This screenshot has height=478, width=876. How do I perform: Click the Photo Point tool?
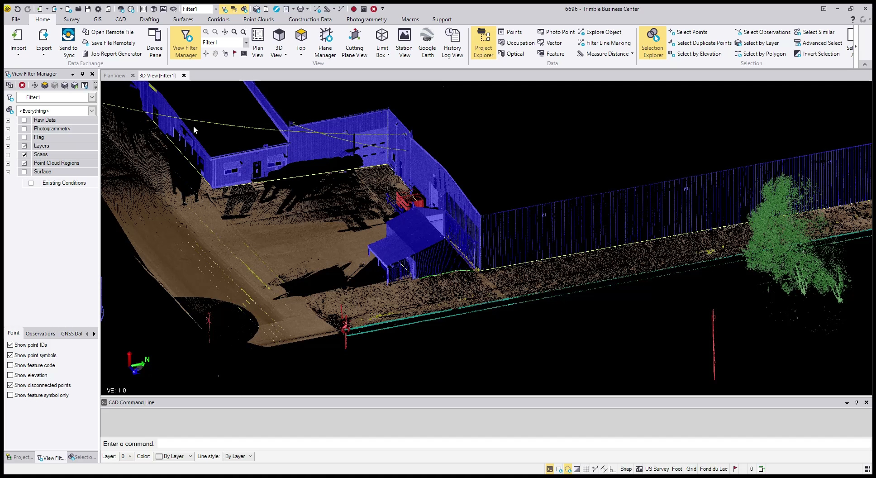(556, 32)
